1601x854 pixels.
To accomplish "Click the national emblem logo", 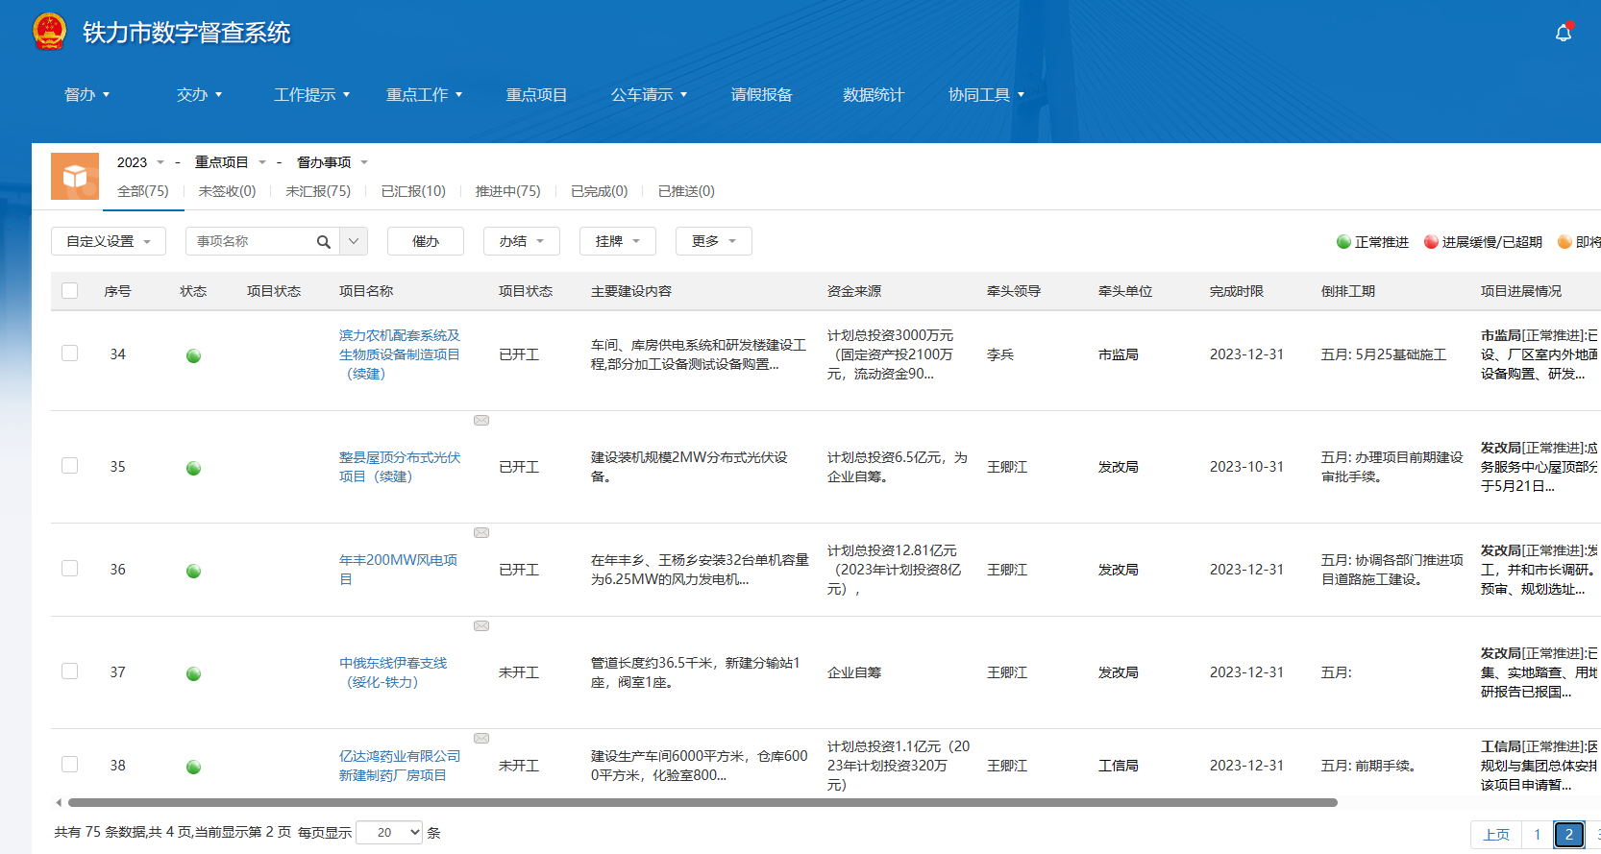I will [49, 32].
